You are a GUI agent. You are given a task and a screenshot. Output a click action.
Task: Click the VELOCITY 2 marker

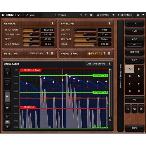[x=100, y=92]
